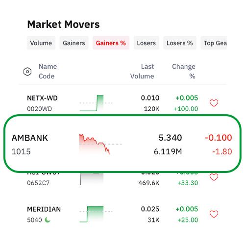
Task: Click the MERIDIAN crescent moon icon
Action: (x=48, y=220)
